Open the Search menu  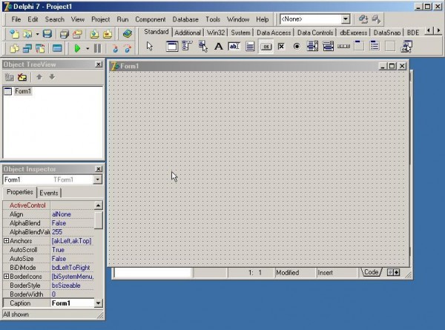(x=55, y=19)
